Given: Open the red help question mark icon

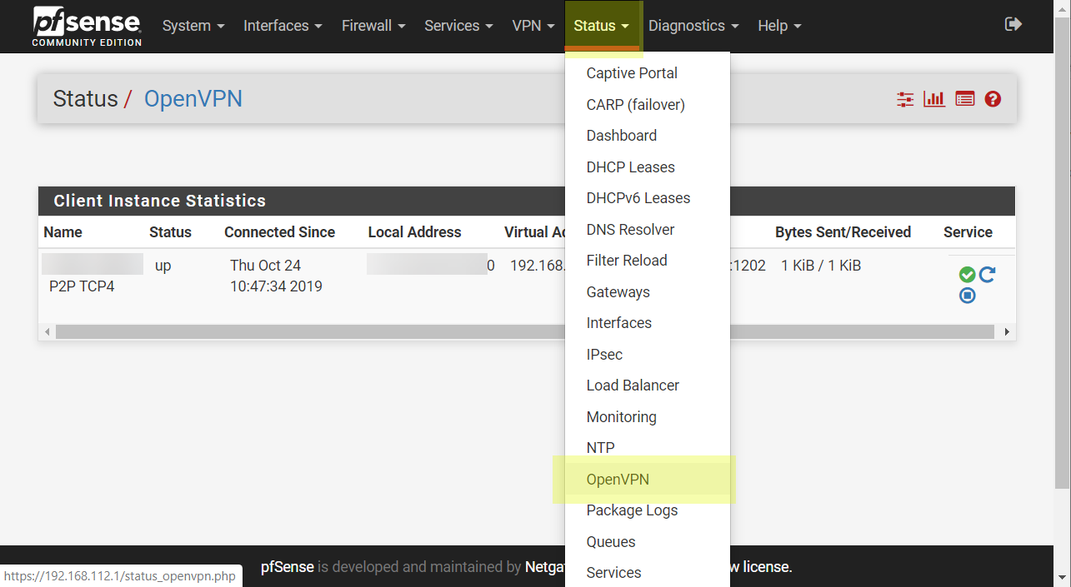Looking at the screenshot, I should tap(993, 99).
